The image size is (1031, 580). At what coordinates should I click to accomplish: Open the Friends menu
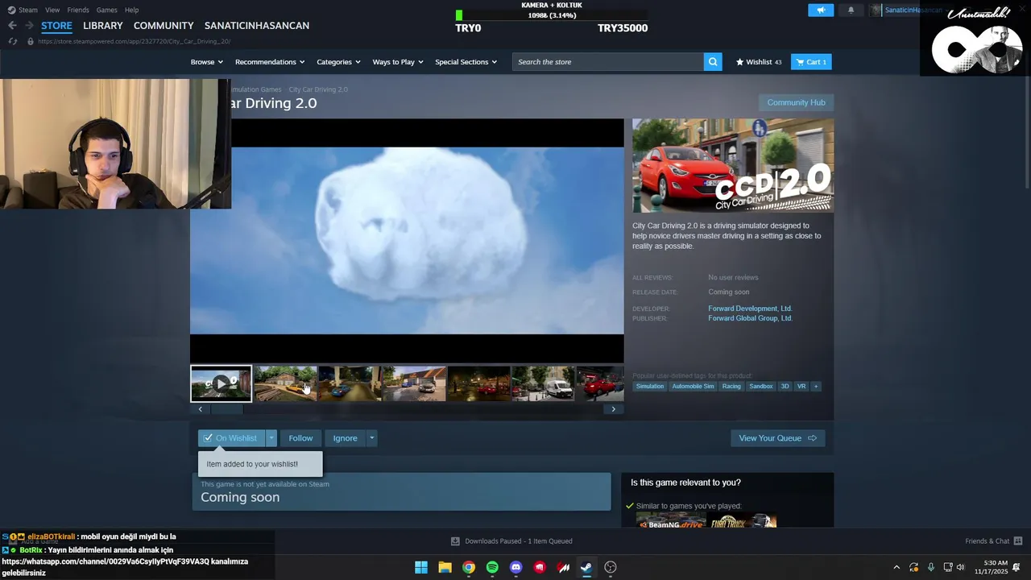click(78, 10)
